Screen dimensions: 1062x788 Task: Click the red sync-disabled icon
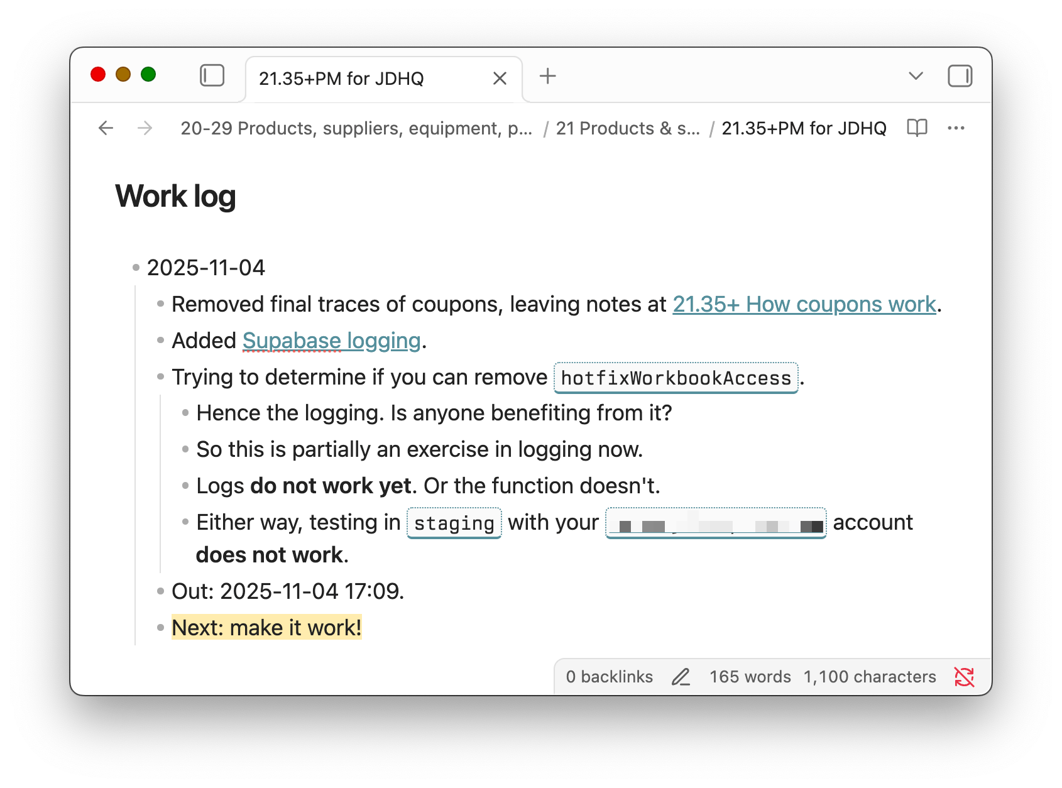965,677
